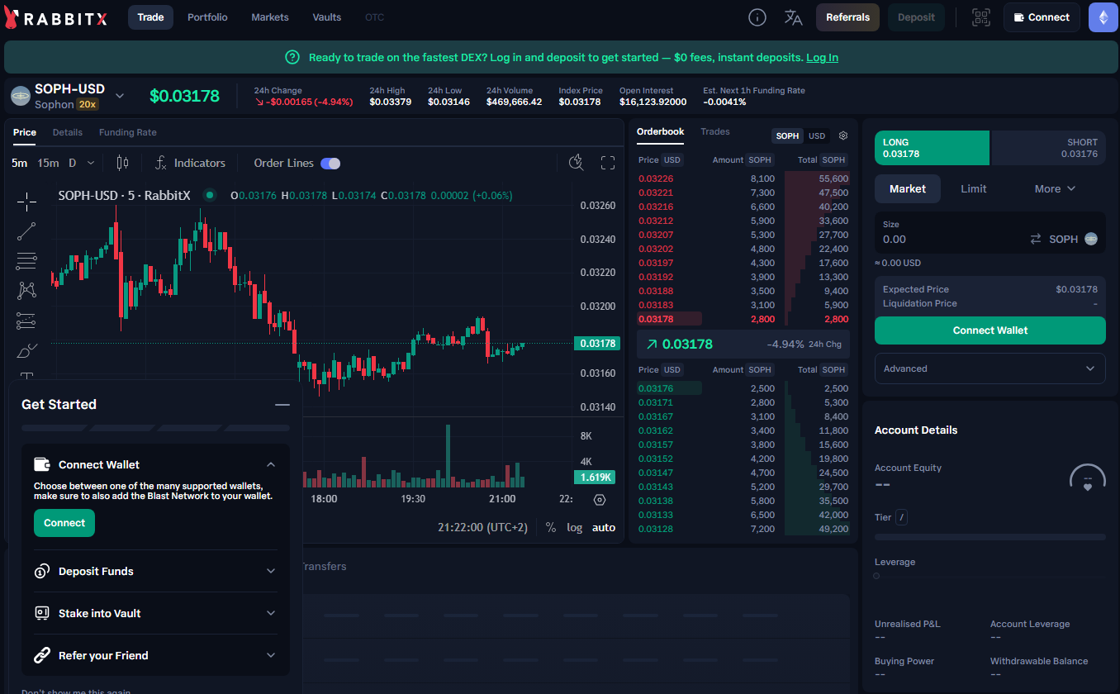The height and width of the screenshot is (694, 1120).
Task: Switch orderbook units to SOPH
Action: pyautogui.click(x=787, y=135)
